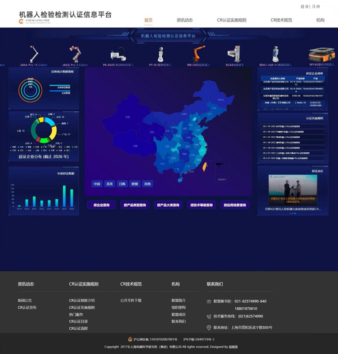This screenshot has height=354, width=338.
Task: Switch the map to 日韩 region
Action: 122,184
